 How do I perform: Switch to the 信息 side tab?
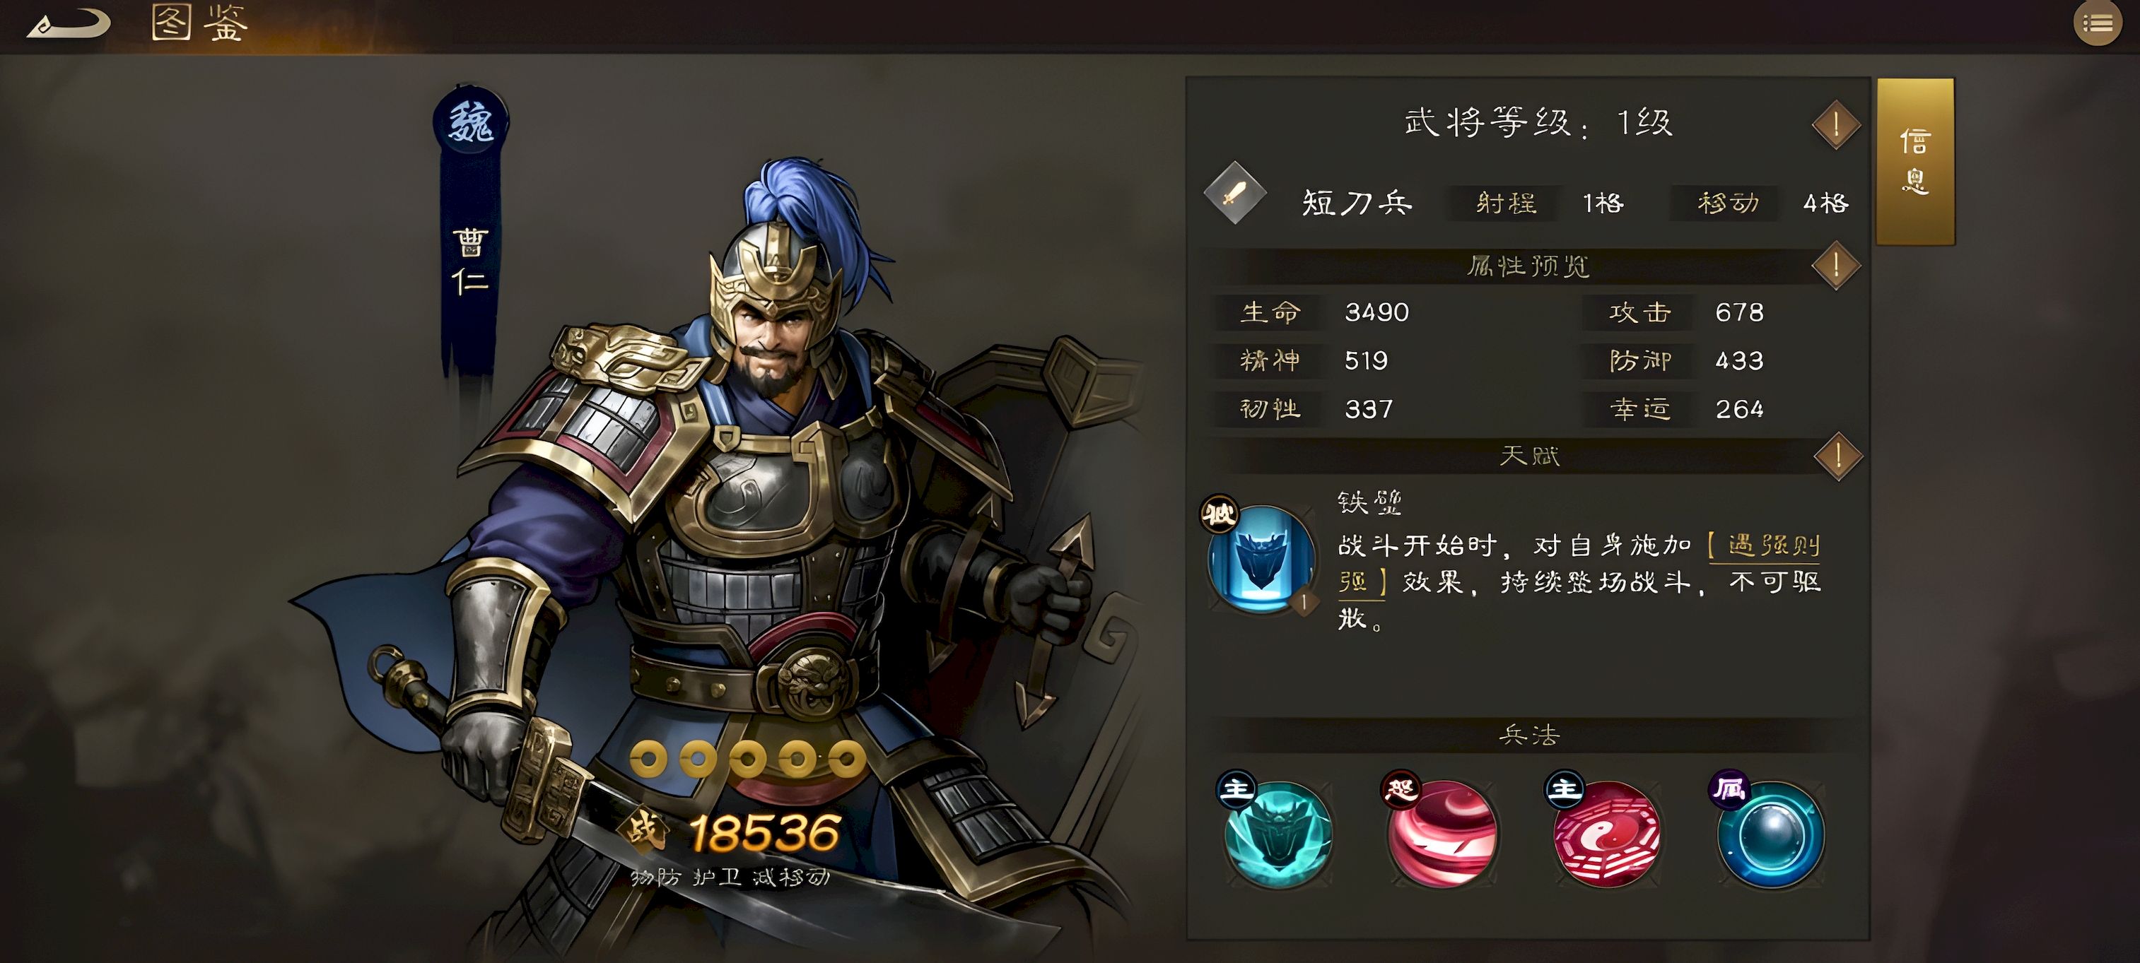(1915, 161)
